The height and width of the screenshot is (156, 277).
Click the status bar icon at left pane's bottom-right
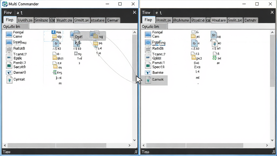136,152
